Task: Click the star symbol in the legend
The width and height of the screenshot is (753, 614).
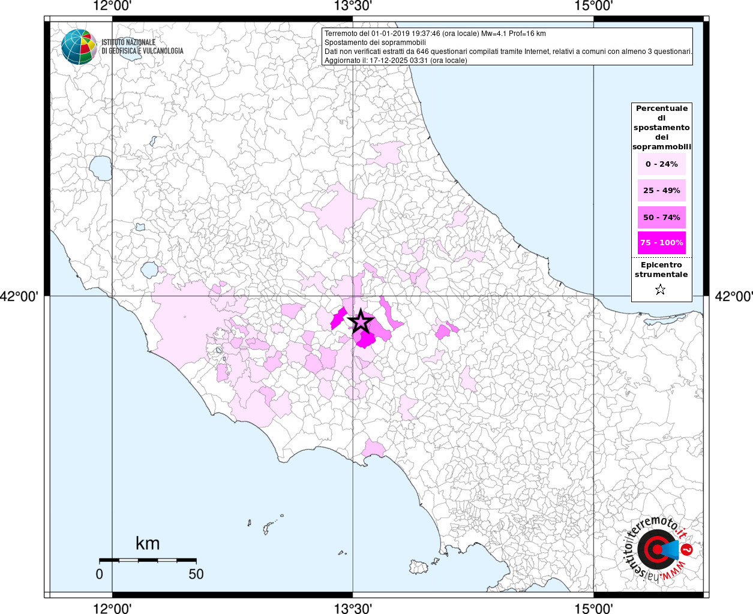Action: click(661, 290)
